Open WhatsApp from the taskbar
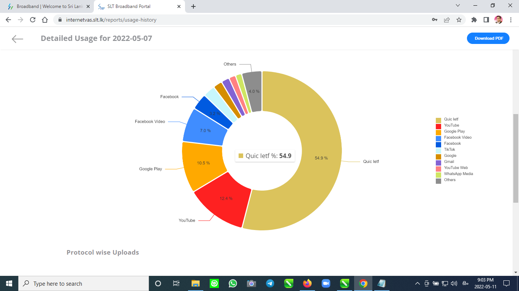The image size is (519, 291). point(233,283)
